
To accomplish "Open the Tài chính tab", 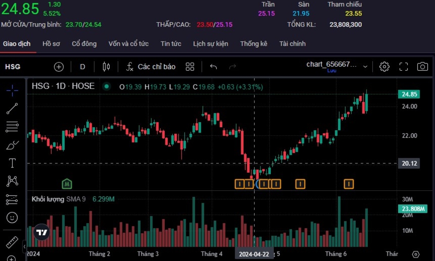I will 292,43.
